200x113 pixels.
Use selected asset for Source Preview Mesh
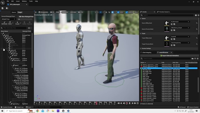pyautogui.click(x=172, y=30)
